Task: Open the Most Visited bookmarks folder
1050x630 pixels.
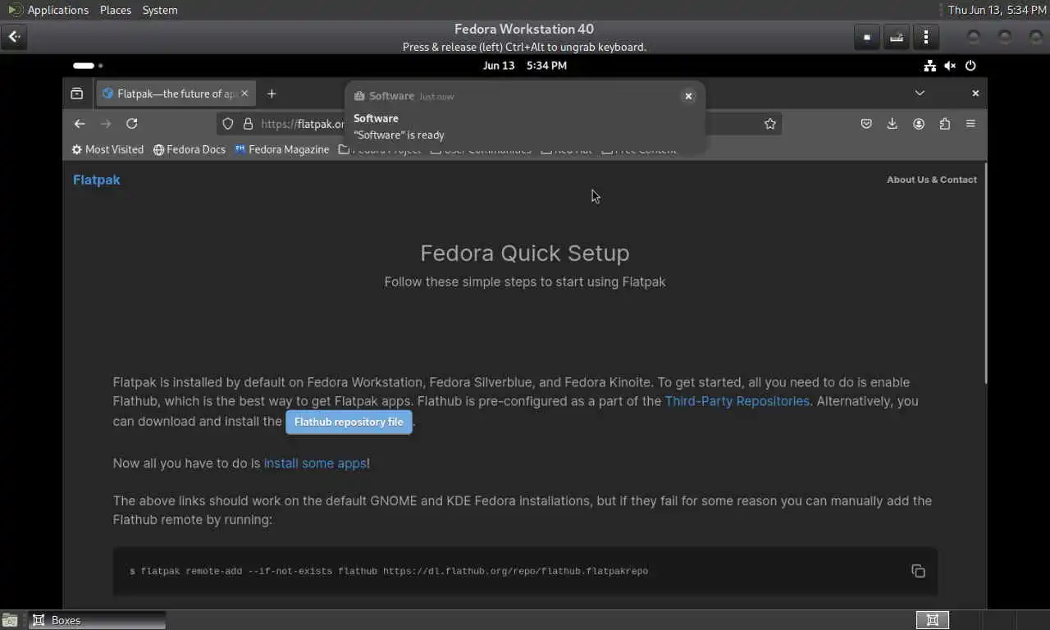Action: coord(107,149)
